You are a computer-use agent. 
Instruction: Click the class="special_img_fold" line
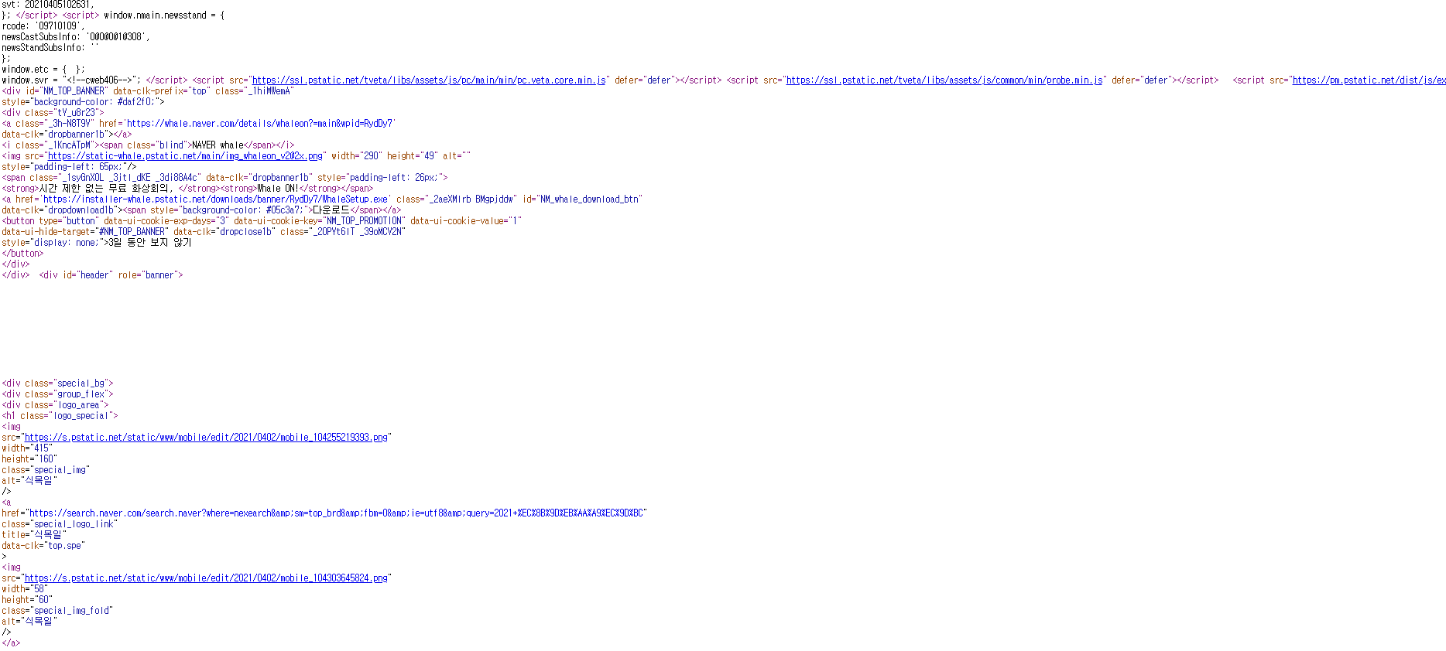pyautogui.click(x=57, y=611)
